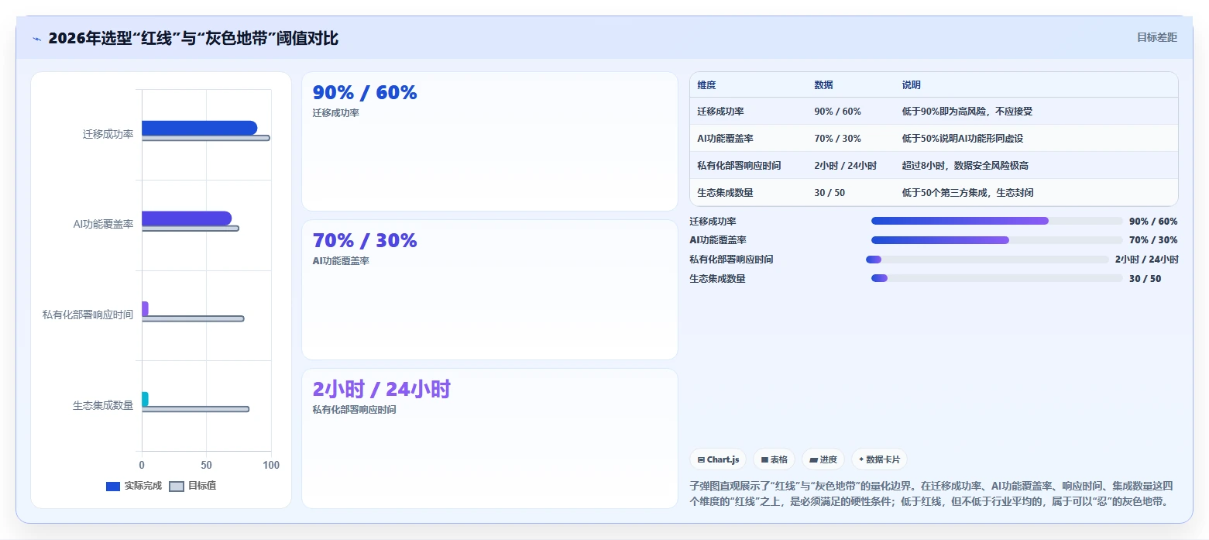Click the gray AI功能覆盖率 target bar in chart
The image size is (1209, 540).
pyautogui.click(x=190, y=228)
